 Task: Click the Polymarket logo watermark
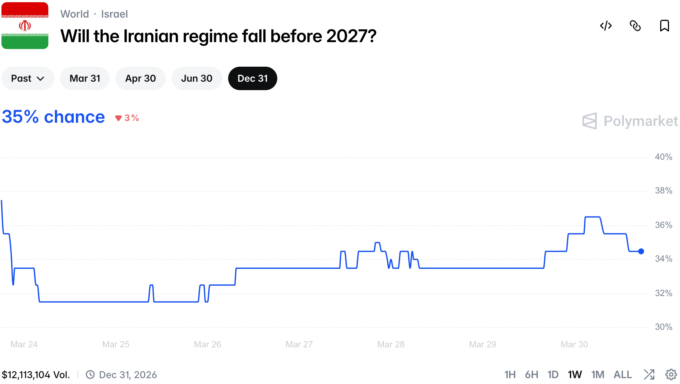coord(630,121)
